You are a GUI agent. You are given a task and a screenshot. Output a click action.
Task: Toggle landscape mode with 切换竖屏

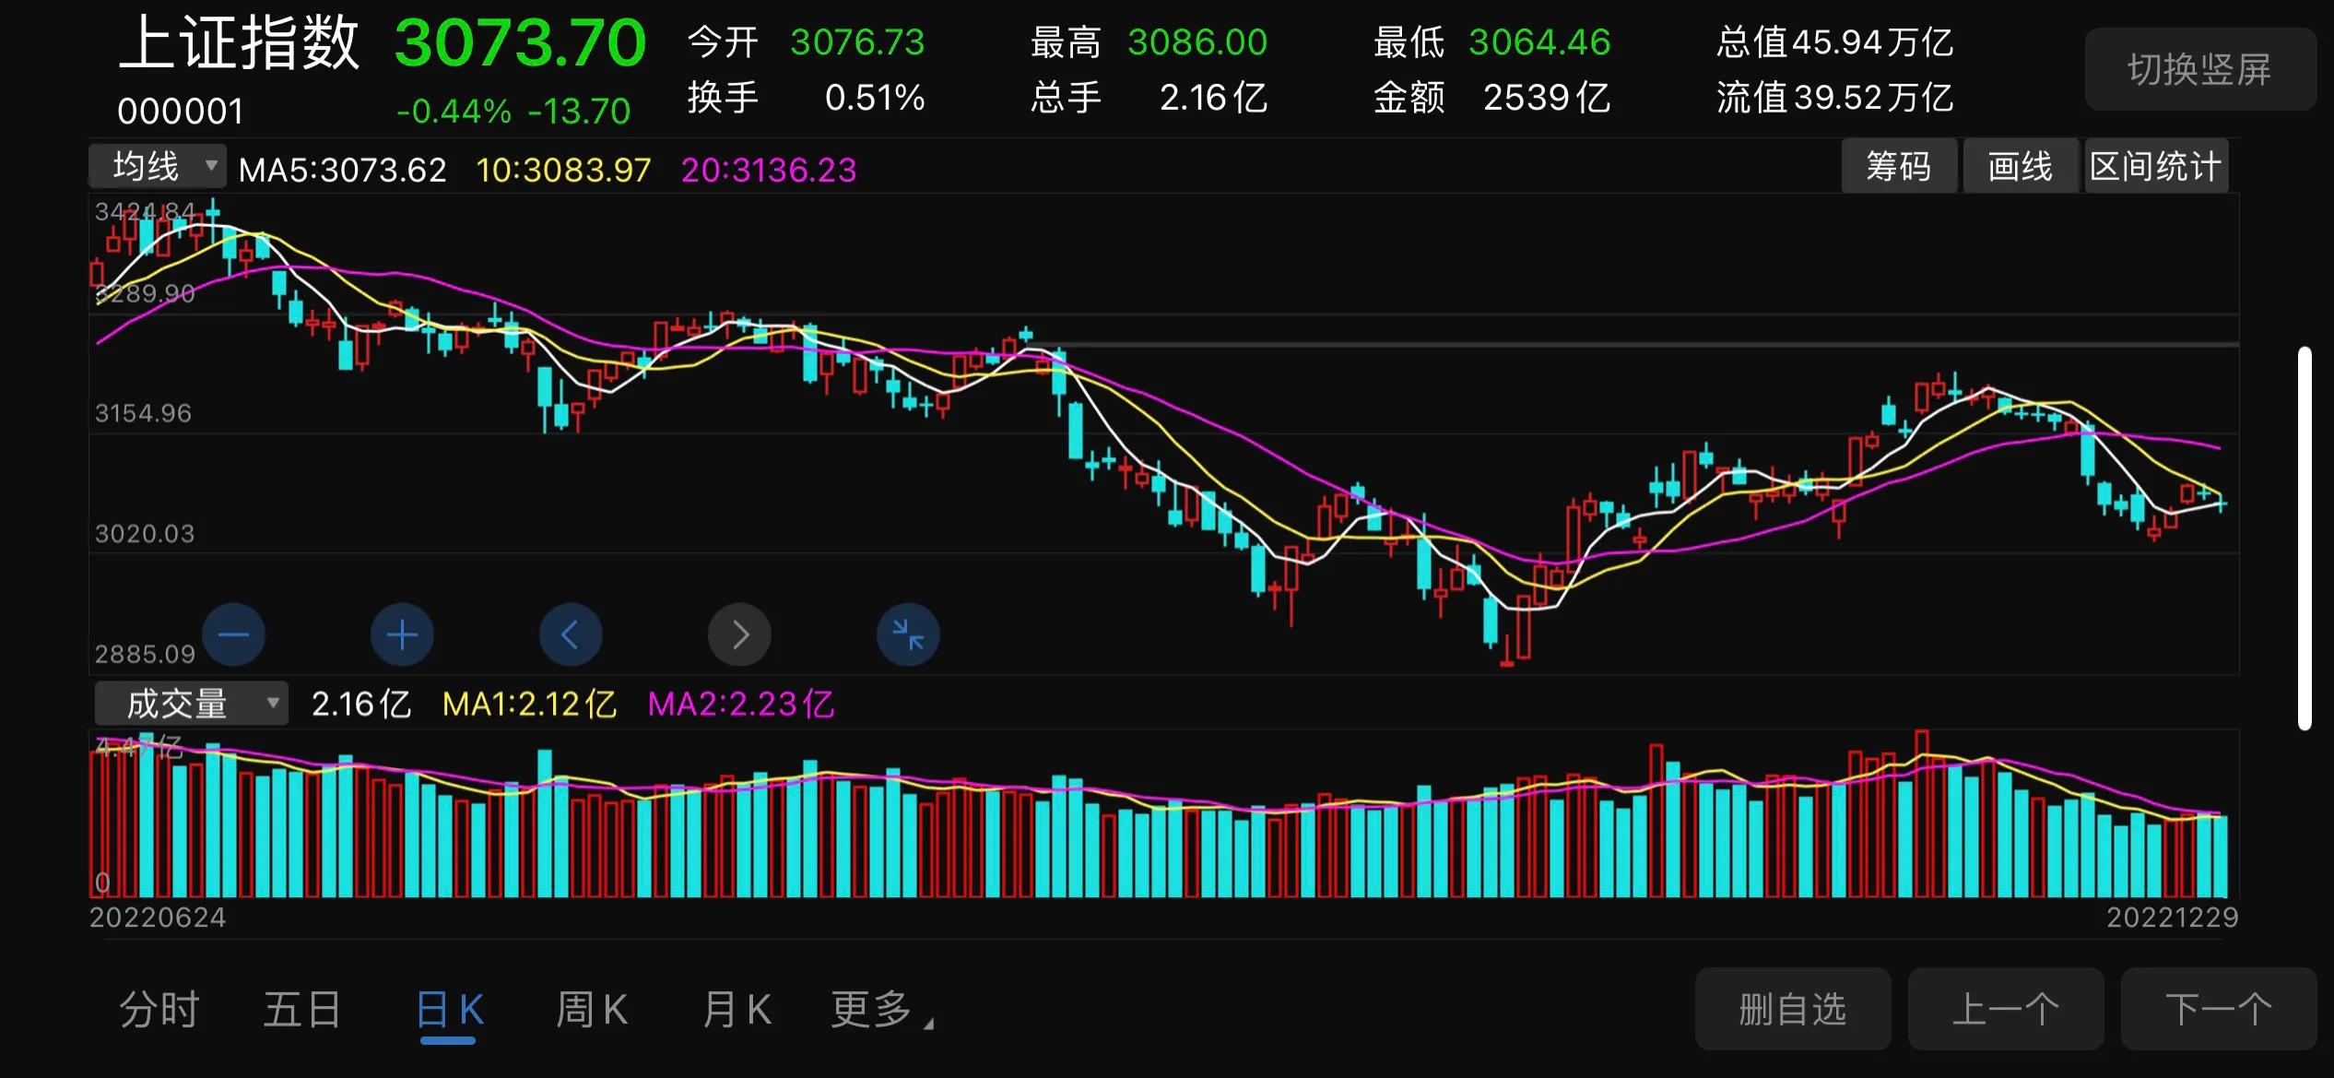coord(2199,69)
